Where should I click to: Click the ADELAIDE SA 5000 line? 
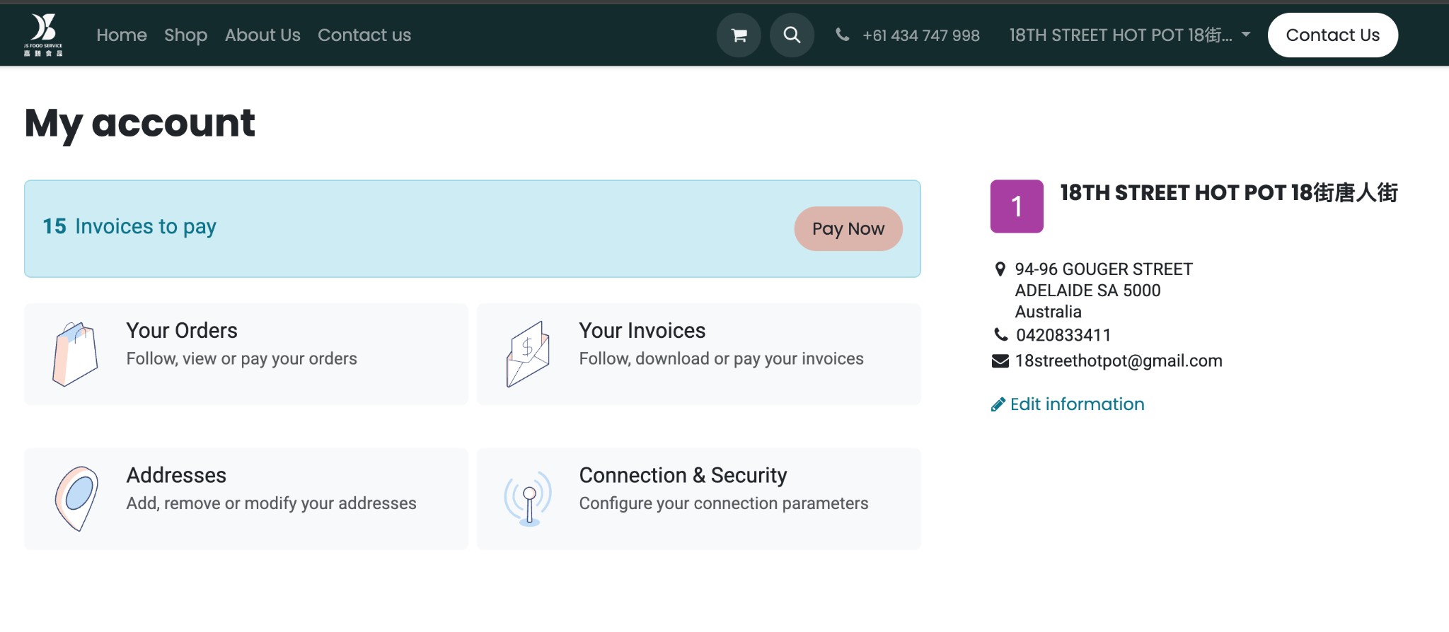point(1087,291)
